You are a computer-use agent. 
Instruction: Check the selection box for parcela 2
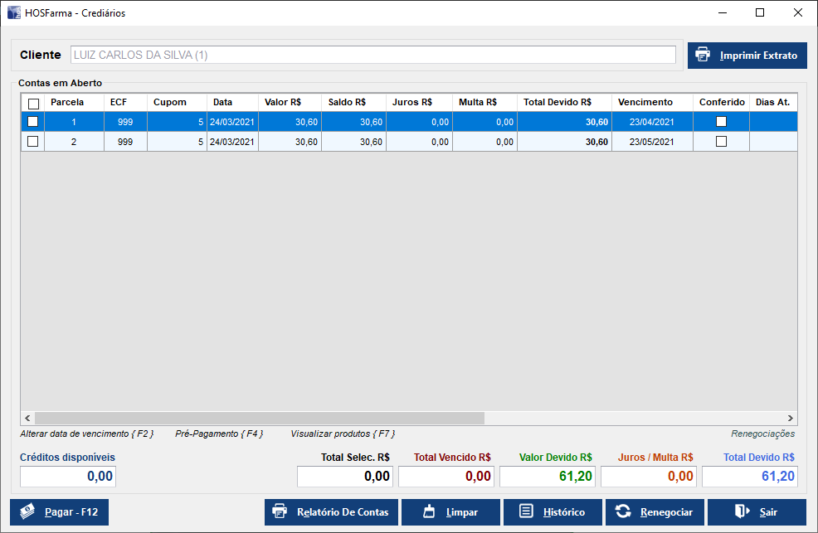click(x=33, y=142)
